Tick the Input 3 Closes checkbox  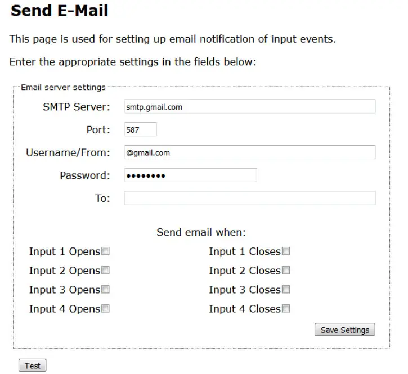pos(286,290)
